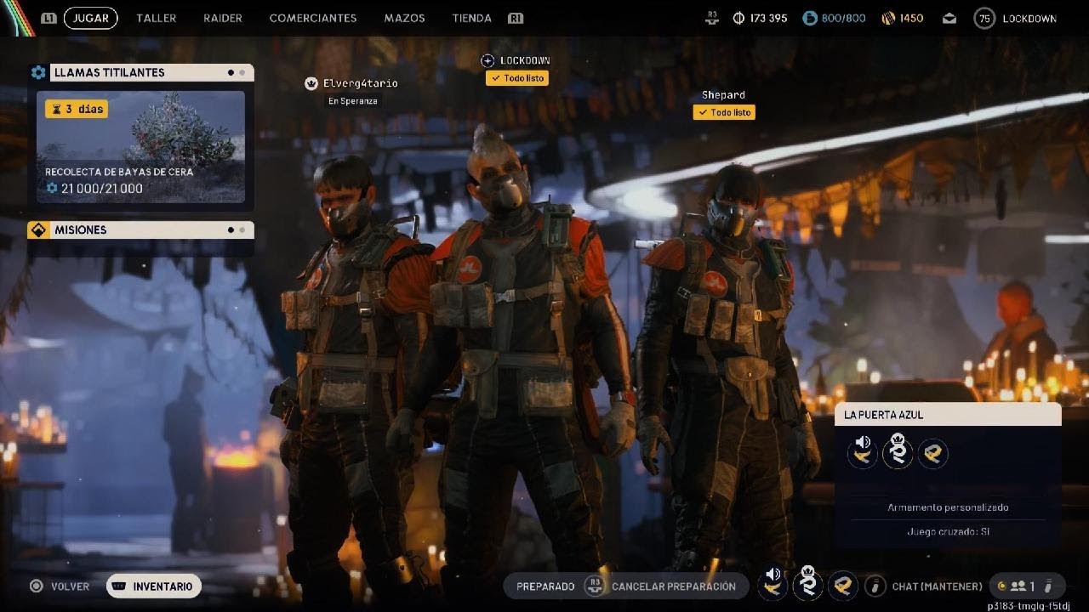Click CANCELAR PREPARACIÓN to unready
Viewport: 1089px width, 612px height.
[x=674, y=586]
